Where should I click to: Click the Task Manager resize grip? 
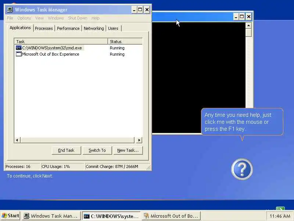click(x=148, y=168)
